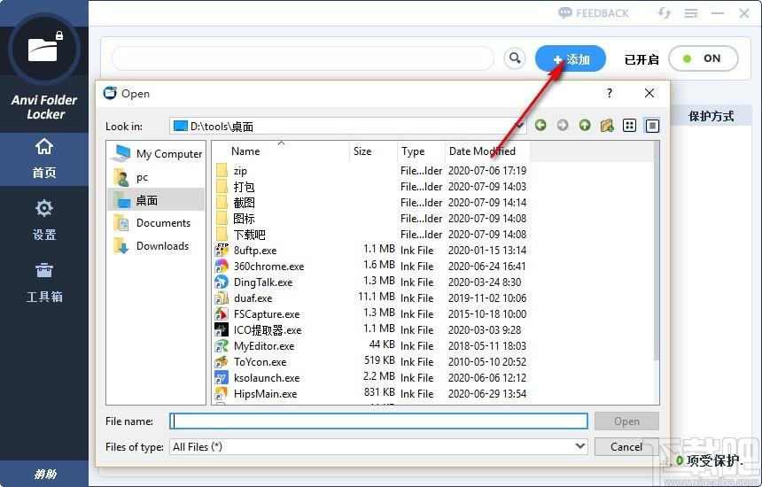Select the ksolaunch.exe file

(267, 378)
